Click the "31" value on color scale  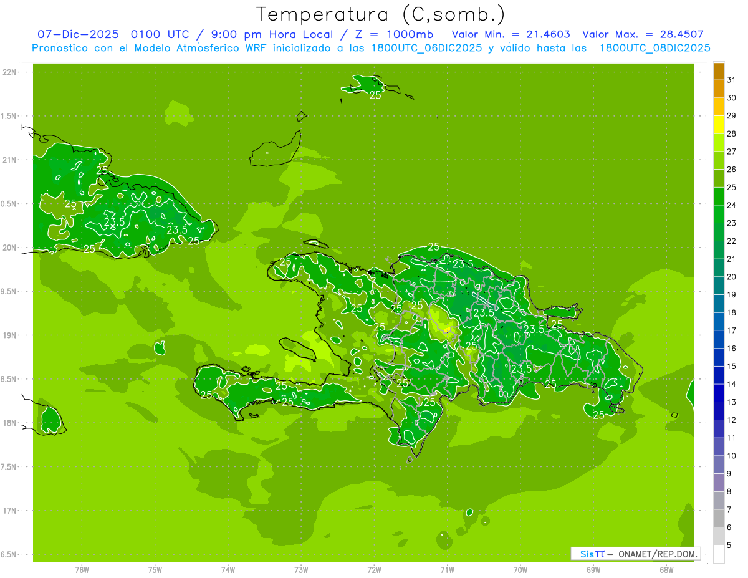click(732, 80)
